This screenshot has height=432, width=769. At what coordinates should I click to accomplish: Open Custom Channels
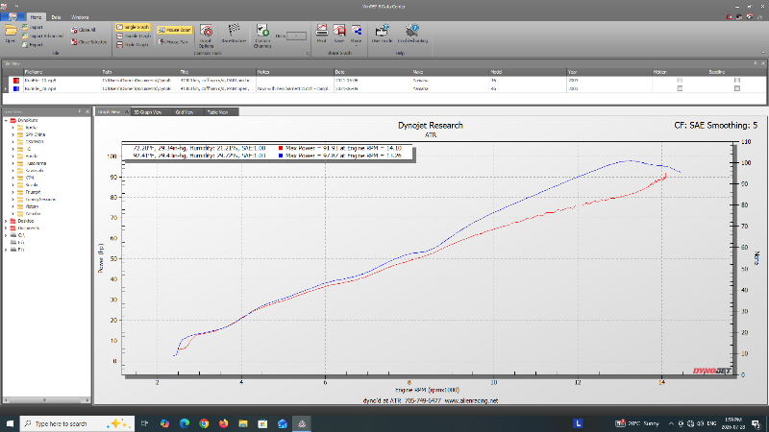tap(262, 36)
